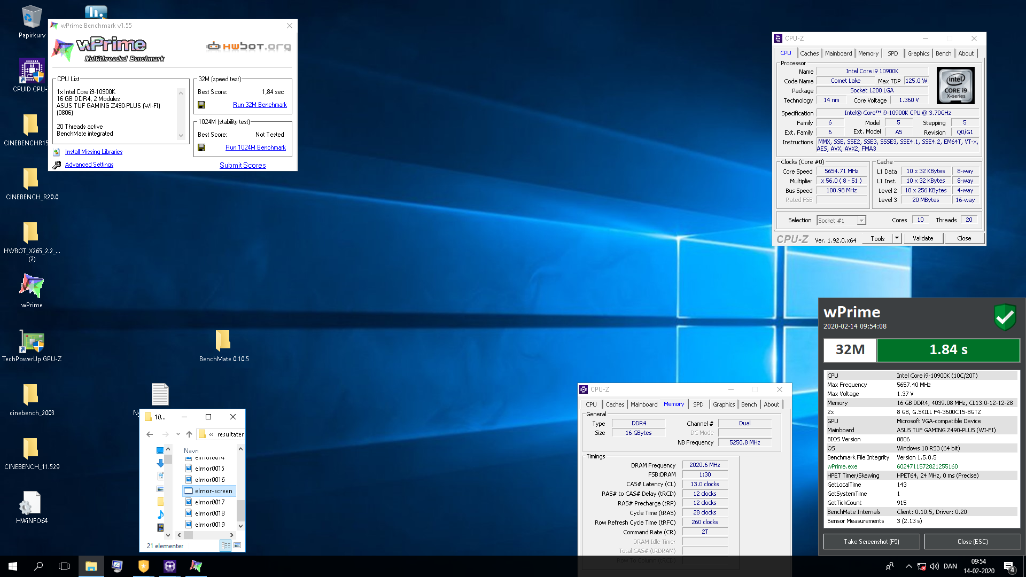Open the CINEBENCHR15 desktop folder
The height and width of the screenshot is (577, 1026).
pos(31,129)
